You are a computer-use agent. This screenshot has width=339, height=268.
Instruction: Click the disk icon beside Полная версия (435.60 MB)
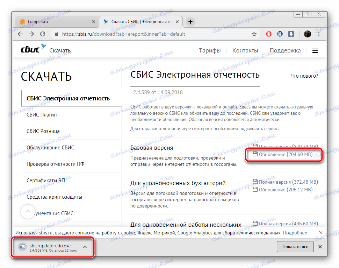coord(255,223)
